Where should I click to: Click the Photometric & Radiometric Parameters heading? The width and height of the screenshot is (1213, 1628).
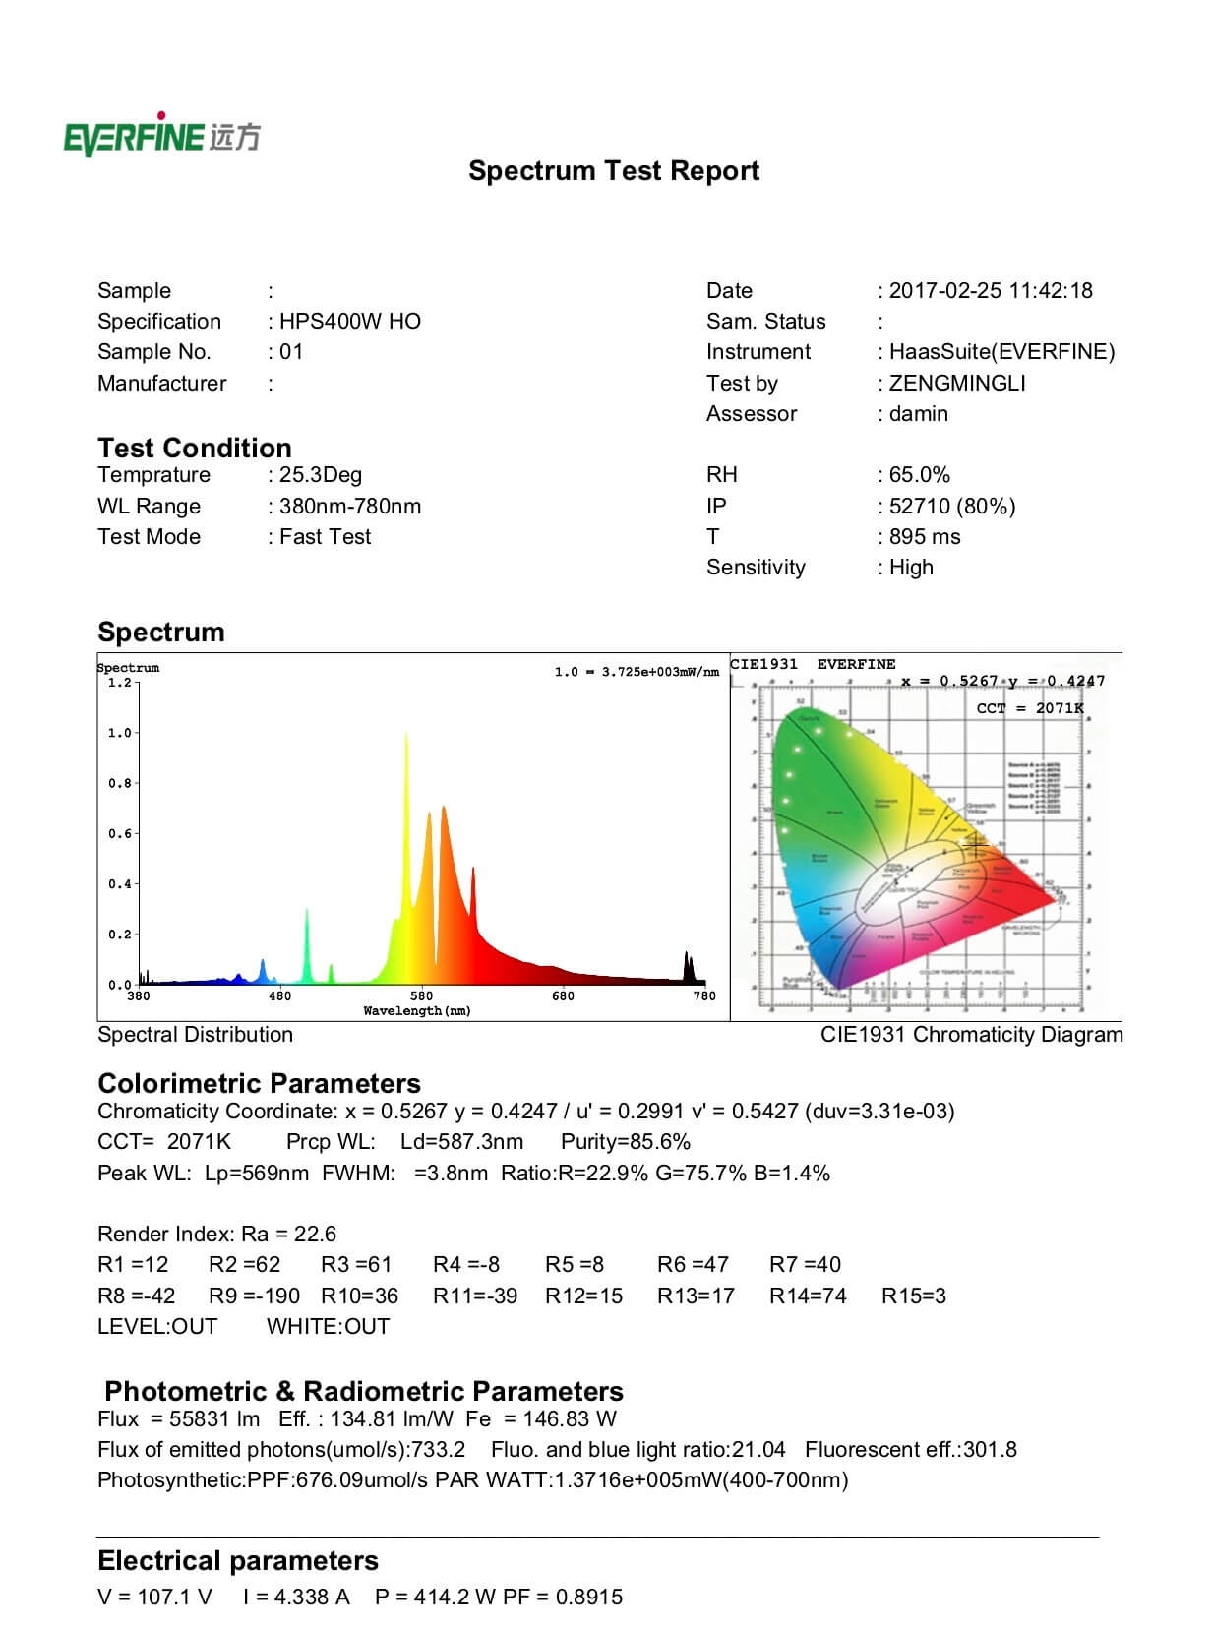tap(363, 1391)
